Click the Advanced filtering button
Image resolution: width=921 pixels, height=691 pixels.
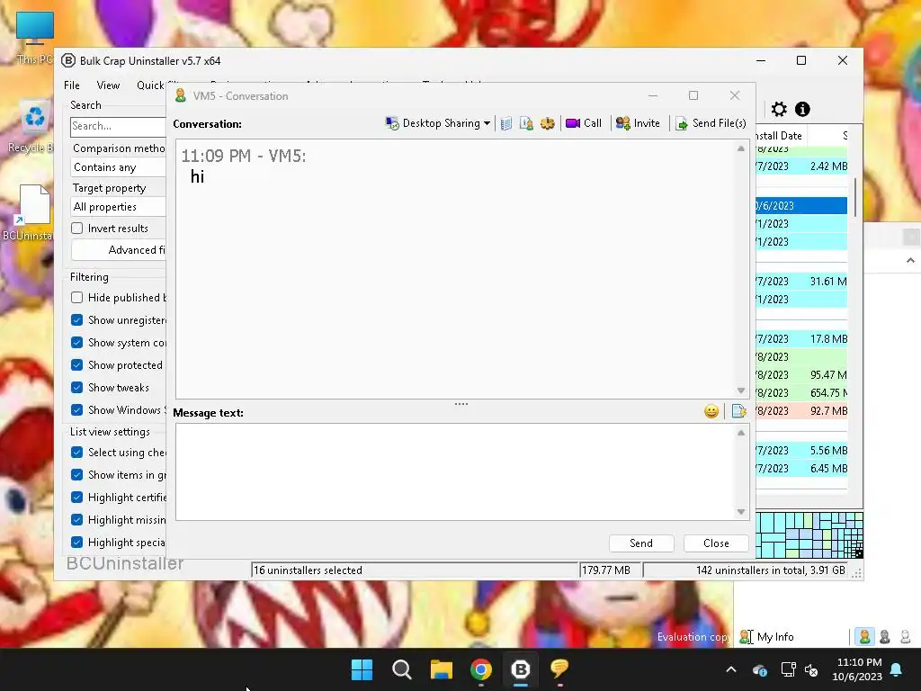tap(119, 250)
